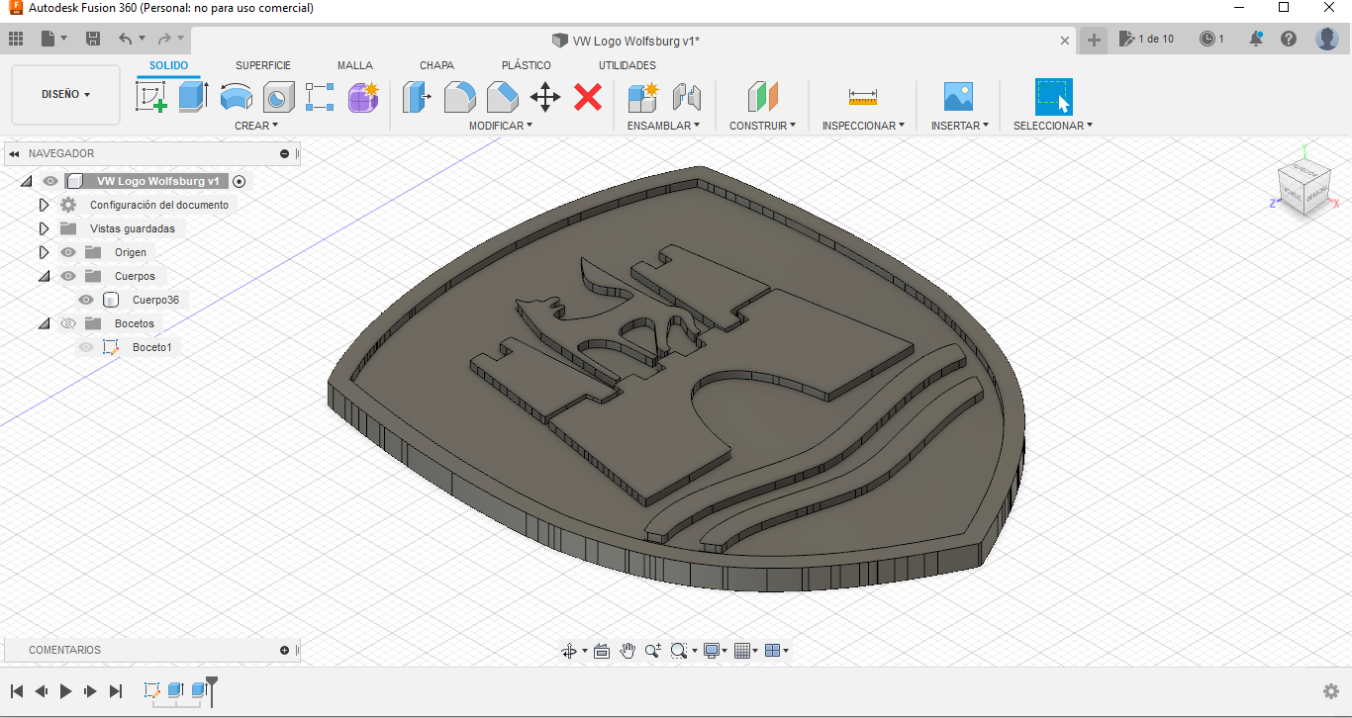Select the Joint tool
The height and width of the screenshot is (718, 1352).
click(686, 97)
